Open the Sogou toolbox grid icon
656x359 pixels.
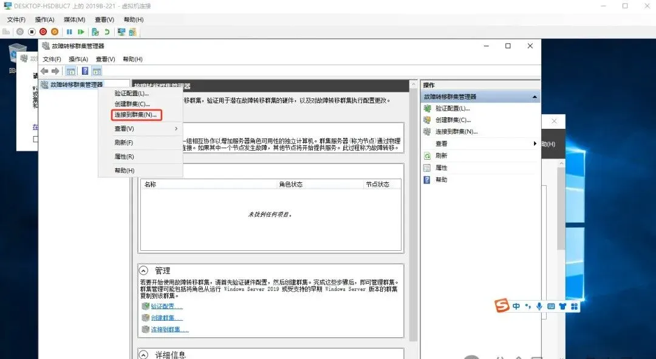pos(574,306)
